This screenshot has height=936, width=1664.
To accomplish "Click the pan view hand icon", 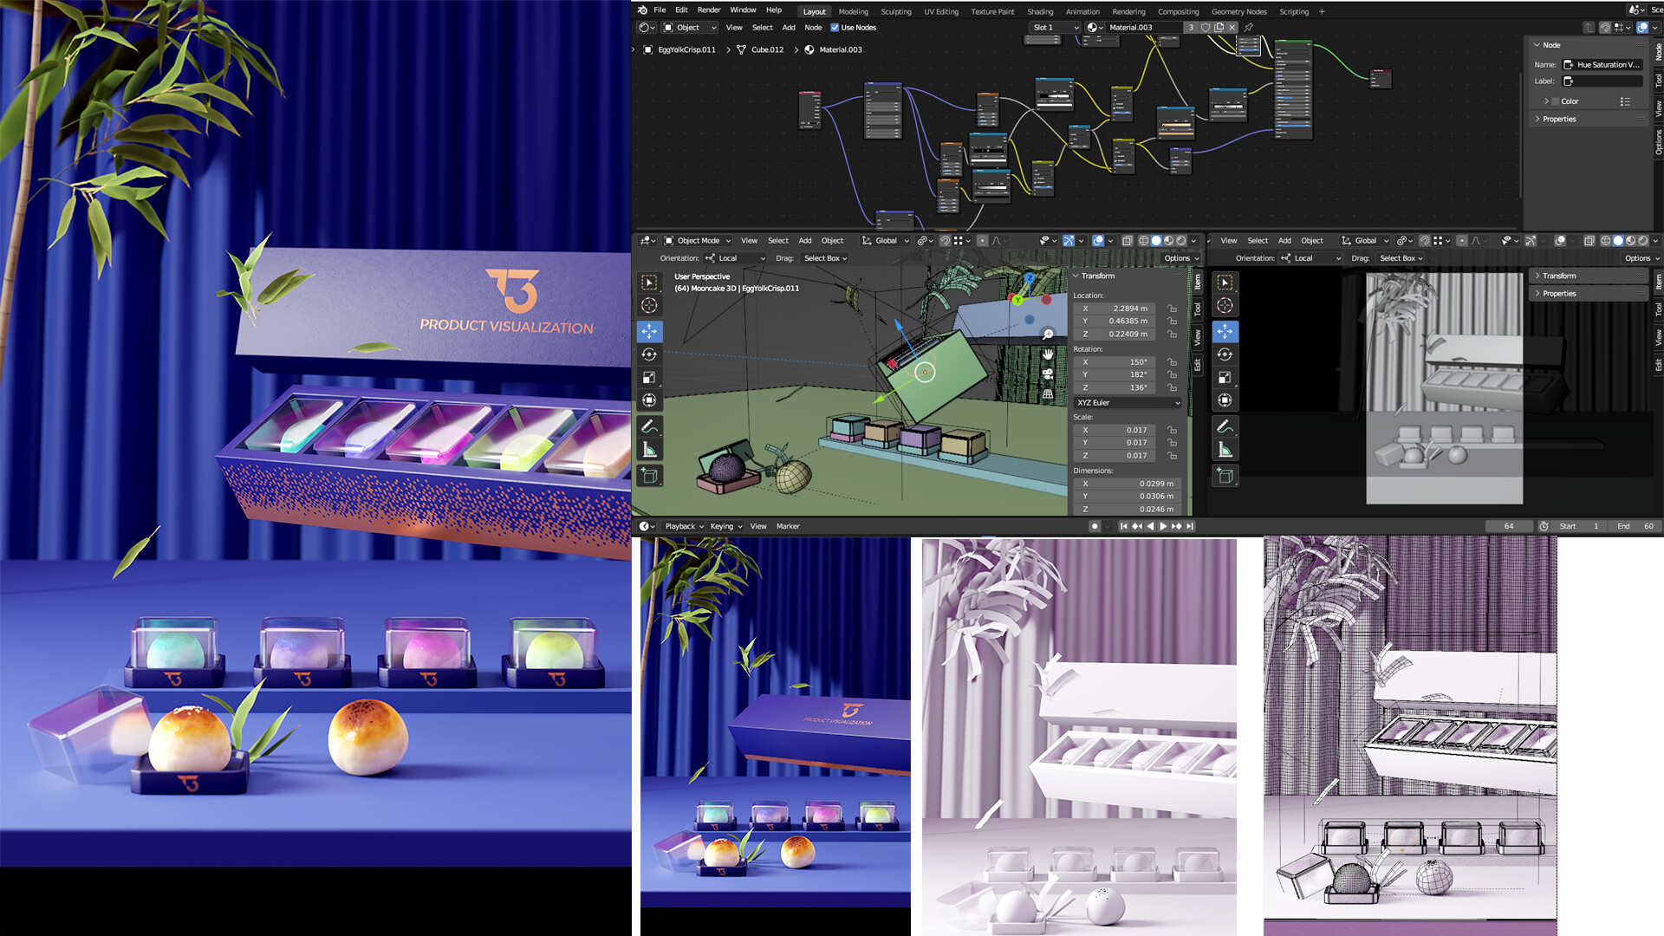I will coord(1048,354).
